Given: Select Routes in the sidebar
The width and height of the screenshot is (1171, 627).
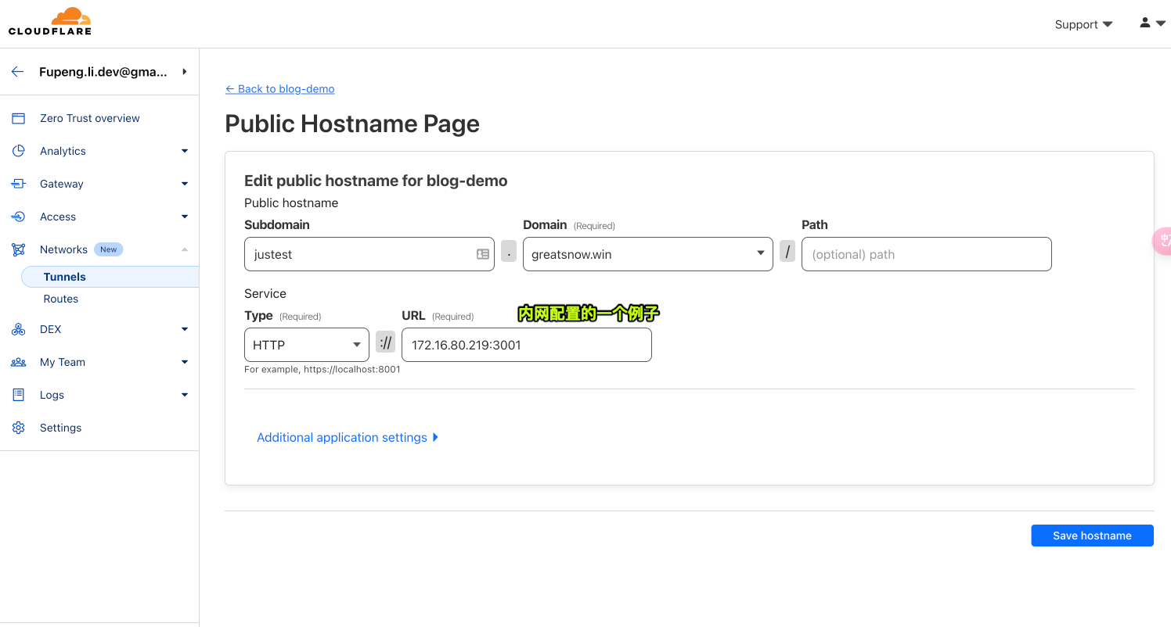Looking at the screenshot, I should (61, 299).
